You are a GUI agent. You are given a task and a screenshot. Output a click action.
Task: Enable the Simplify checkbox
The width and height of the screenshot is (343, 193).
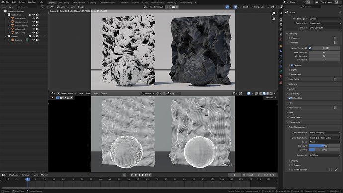coord(290,94)
